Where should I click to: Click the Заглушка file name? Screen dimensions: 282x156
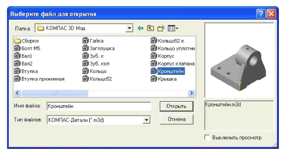point(102,48)
